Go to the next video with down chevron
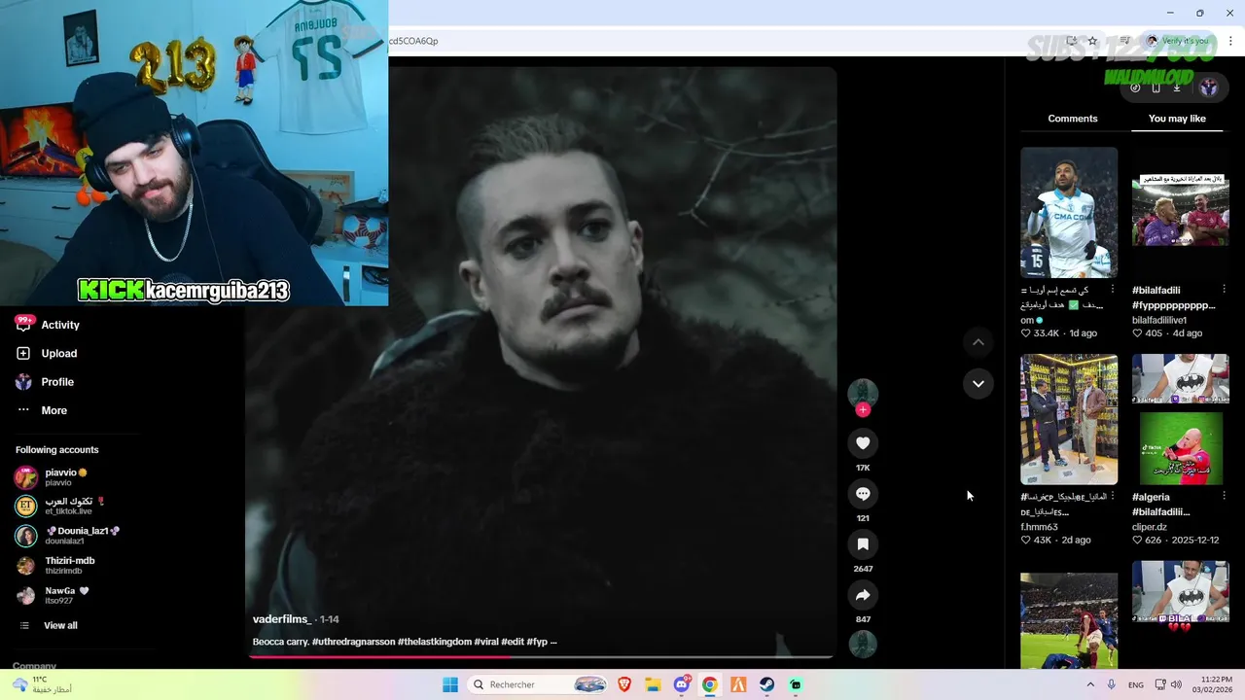1245x700 pixels. pyautogui.click(x=978, y=383)
